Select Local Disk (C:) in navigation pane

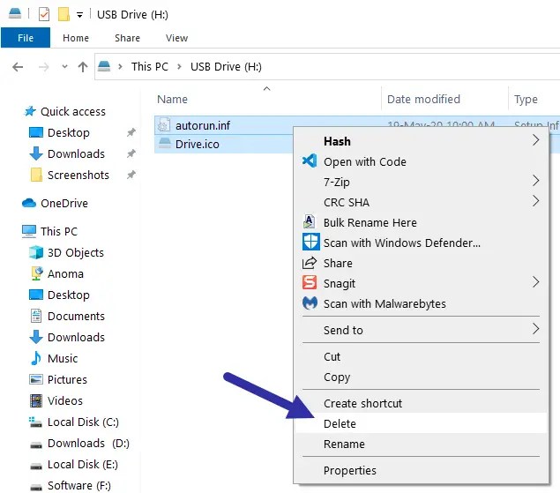click(x=83, y=422)
